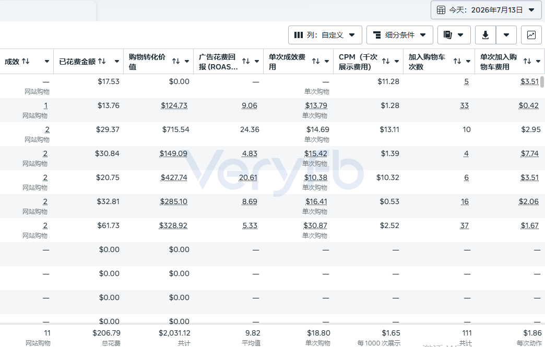Click the $1.86 total cost per add-to-cart
Viewport: 545px width, 347px height.
click(x=532, y=333)
